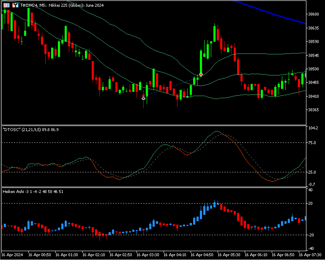
Task: Click the 38500 price axis label
Action: (314, 69)
